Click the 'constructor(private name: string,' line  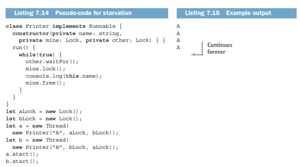tap(67, 33)
